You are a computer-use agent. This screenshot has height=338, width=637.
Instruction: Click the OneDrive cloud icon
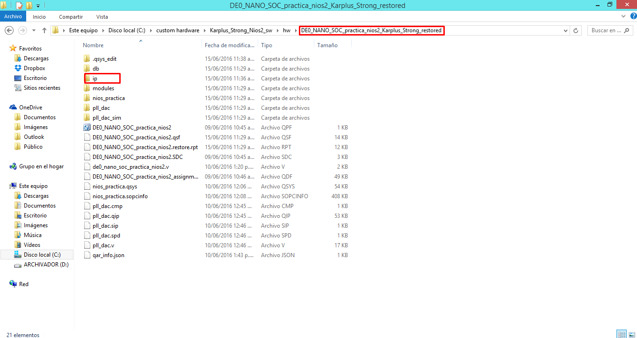tap(13, 108)
